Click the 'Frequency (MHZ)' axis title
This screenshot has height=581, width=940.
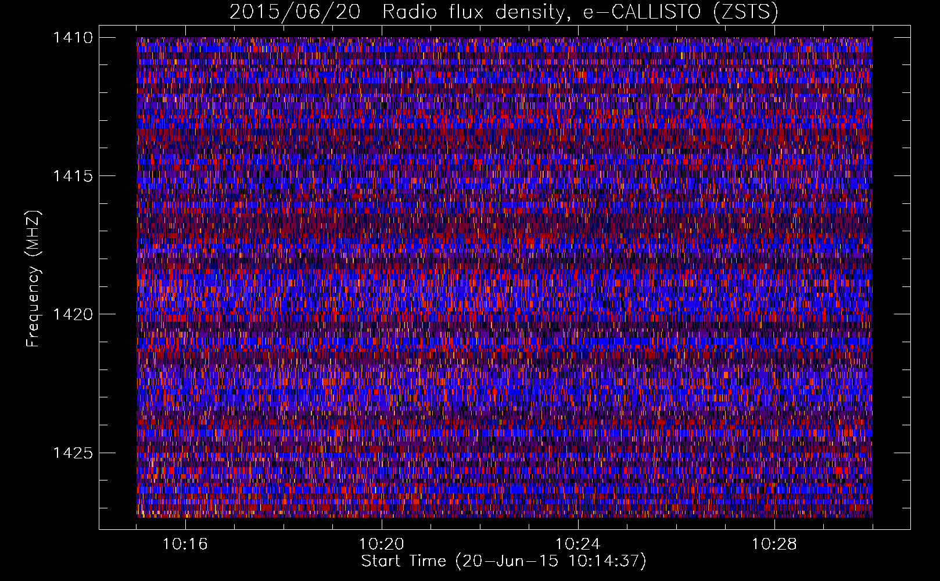(34, 279)
